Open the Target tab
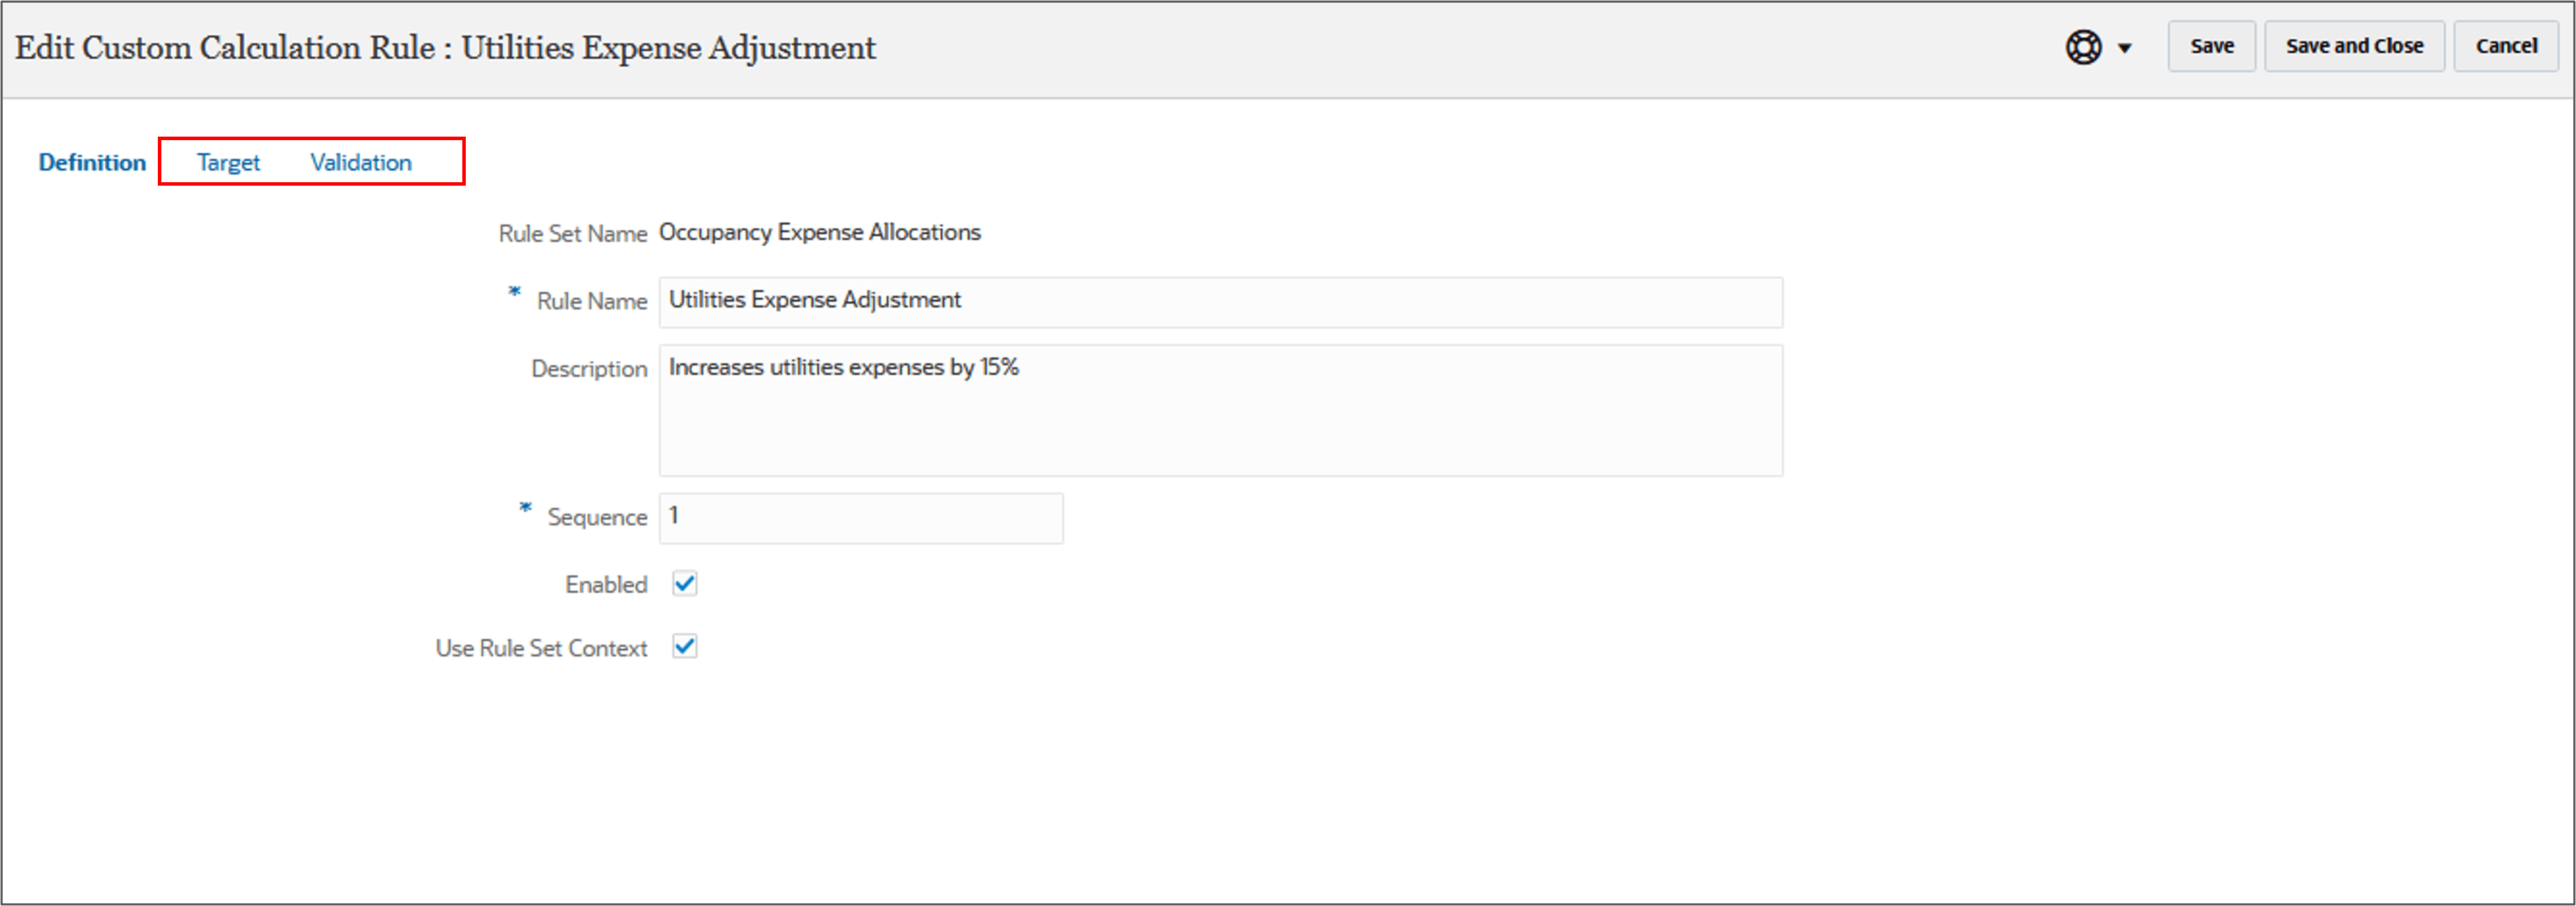 [x=228, y=162]
